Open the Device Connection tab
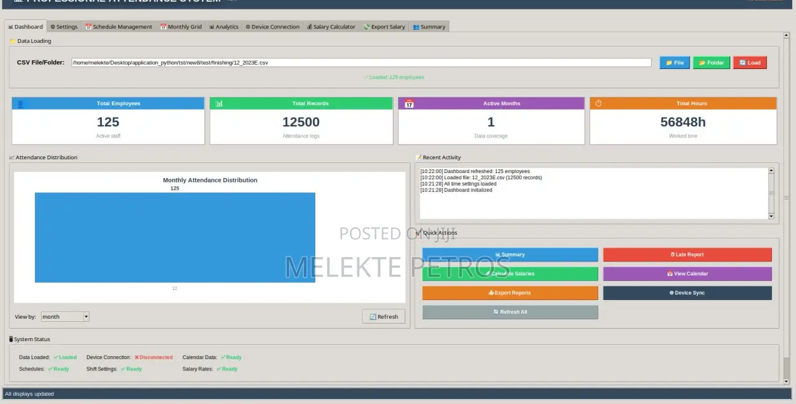This screenshot has width=796, height=404. [x=272, y=27]
